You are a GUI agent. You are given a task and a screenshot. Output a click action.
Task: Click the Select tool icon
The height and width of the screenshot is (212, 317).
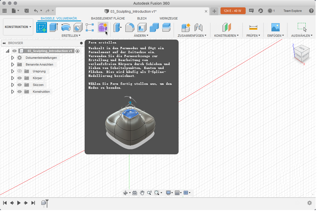(x=302, y=27)
